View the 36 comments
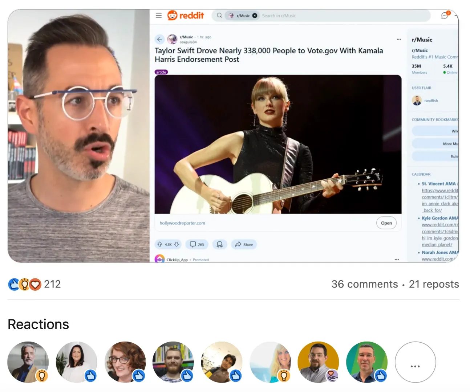 point(365,284)
